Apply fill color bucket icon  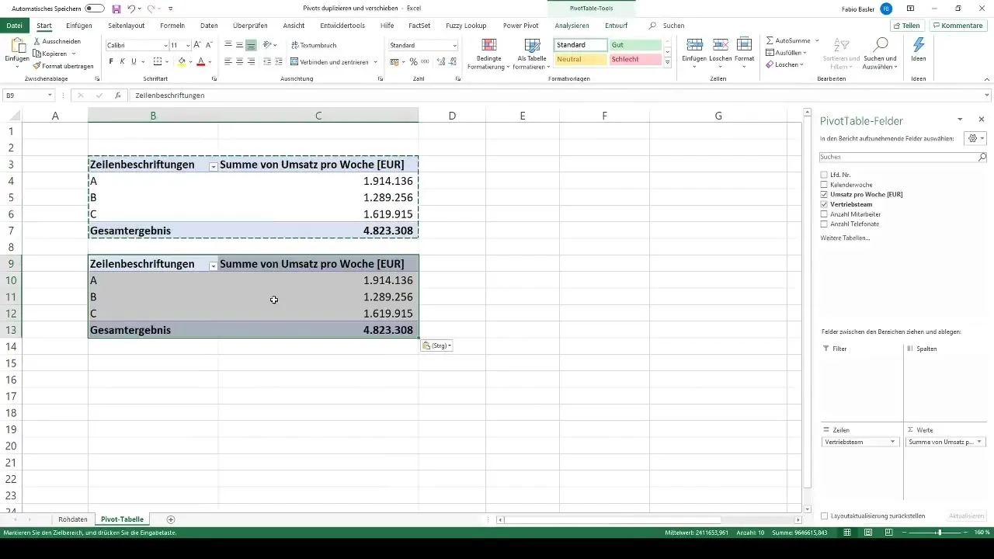[x=182, y=61]
